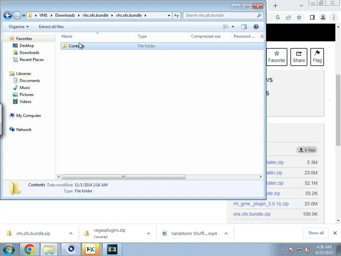Open Chrome profile icon
This screenshot has height=256, width=341.
[323, 17]
